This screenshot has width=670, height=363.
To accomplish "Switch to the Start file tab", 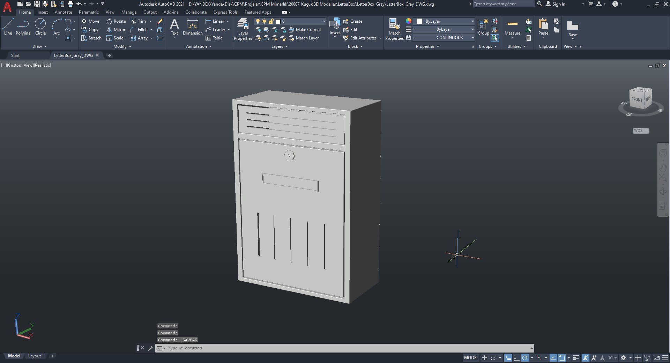I will (15, 55).
